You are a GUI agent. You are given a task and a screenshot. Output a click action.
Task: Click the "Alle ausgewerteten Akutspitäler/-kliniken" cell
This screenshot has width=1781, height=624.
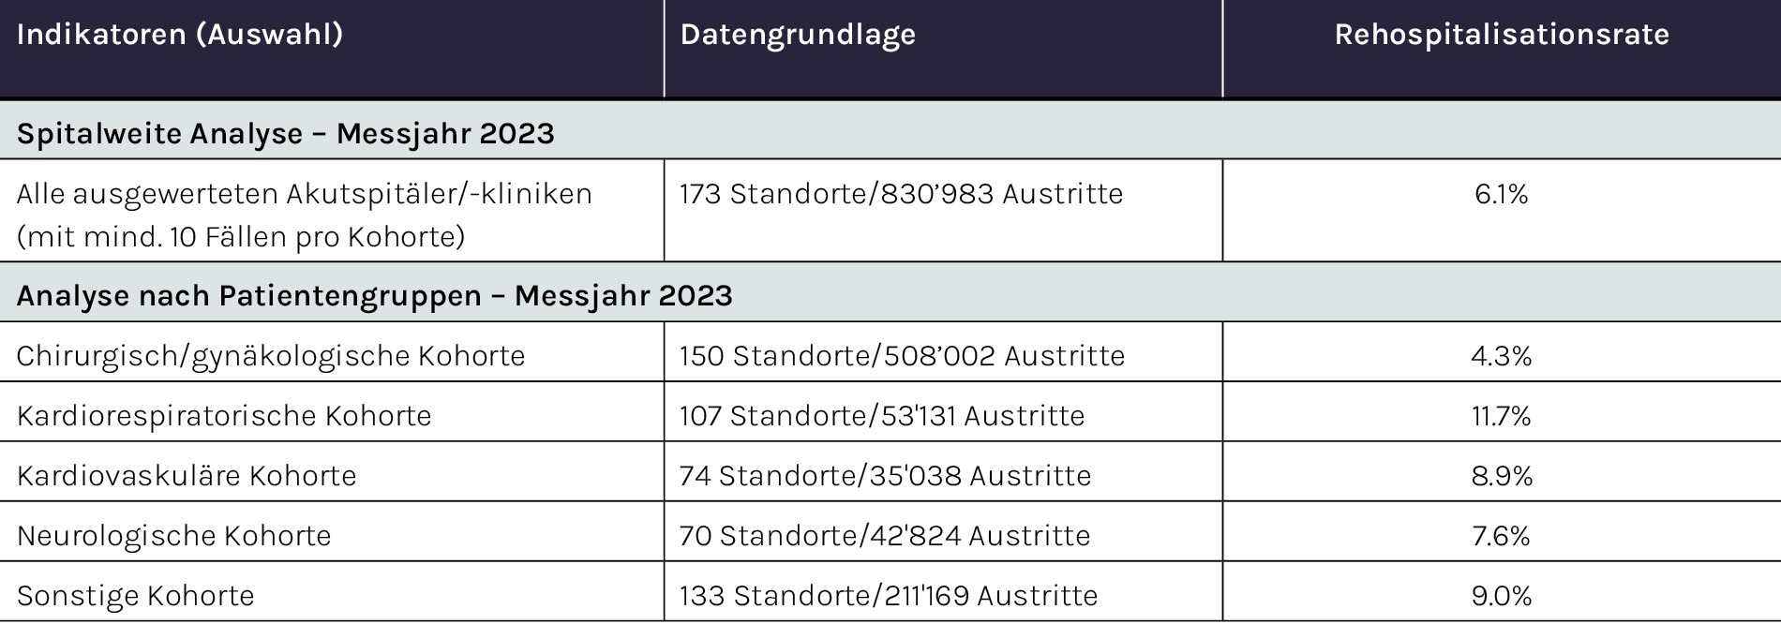(305, 194)
